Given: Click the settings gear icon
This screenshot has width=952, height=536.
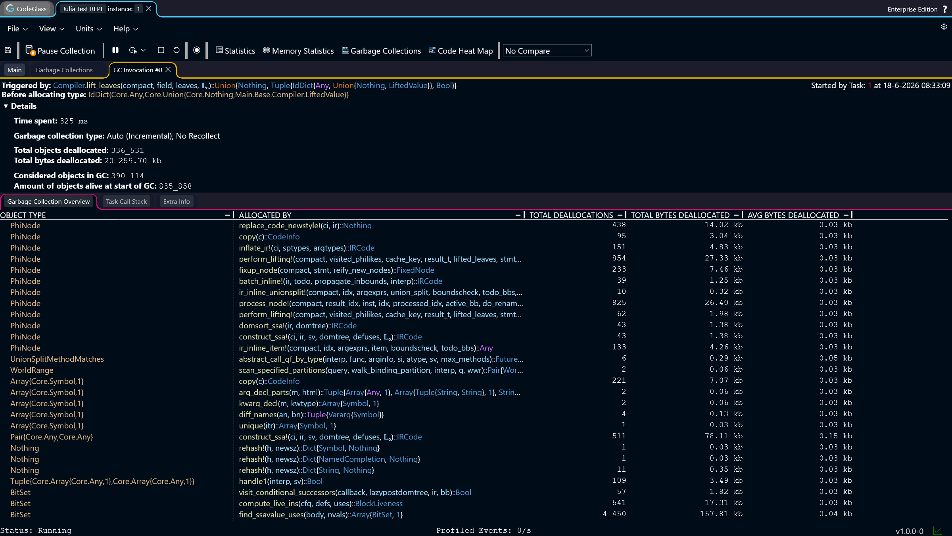Looking at the screenshot, I should click(944, 27).
